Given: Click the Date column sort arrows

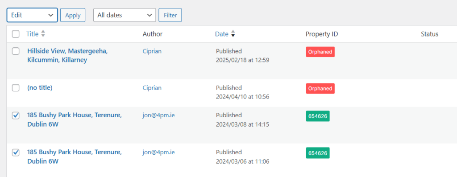Looking at the screenshot, I should tap(233, 34).
